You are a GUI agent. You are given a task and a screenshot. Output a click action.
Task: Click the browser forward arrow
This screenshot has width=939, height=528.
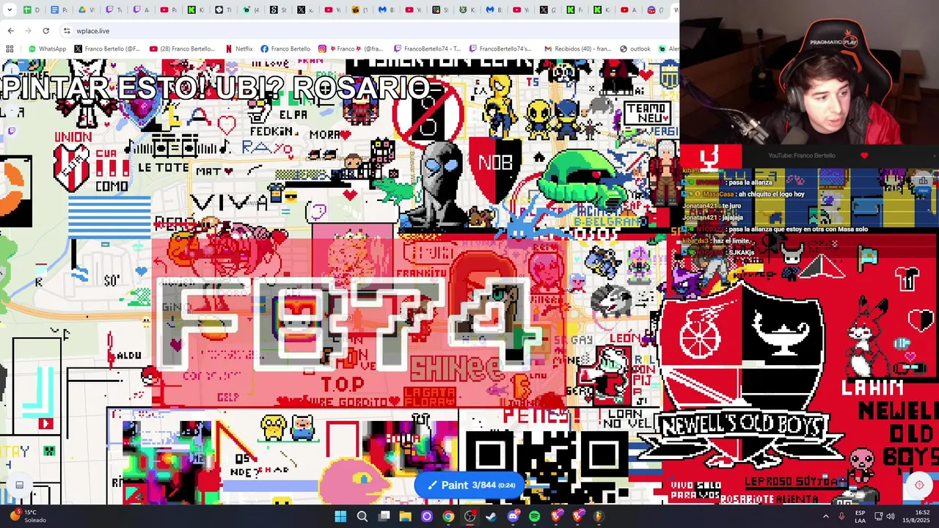tap(28, 31)
